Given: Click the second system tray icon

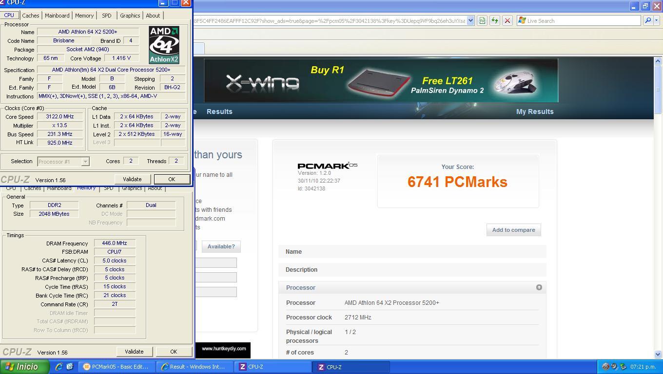Looking at the screenshot, I should pyautogui.click(x=614, y=367).
